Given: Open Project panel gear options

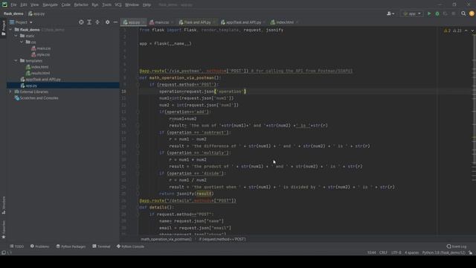Looking at the screenshot, I should pos(107,22).
